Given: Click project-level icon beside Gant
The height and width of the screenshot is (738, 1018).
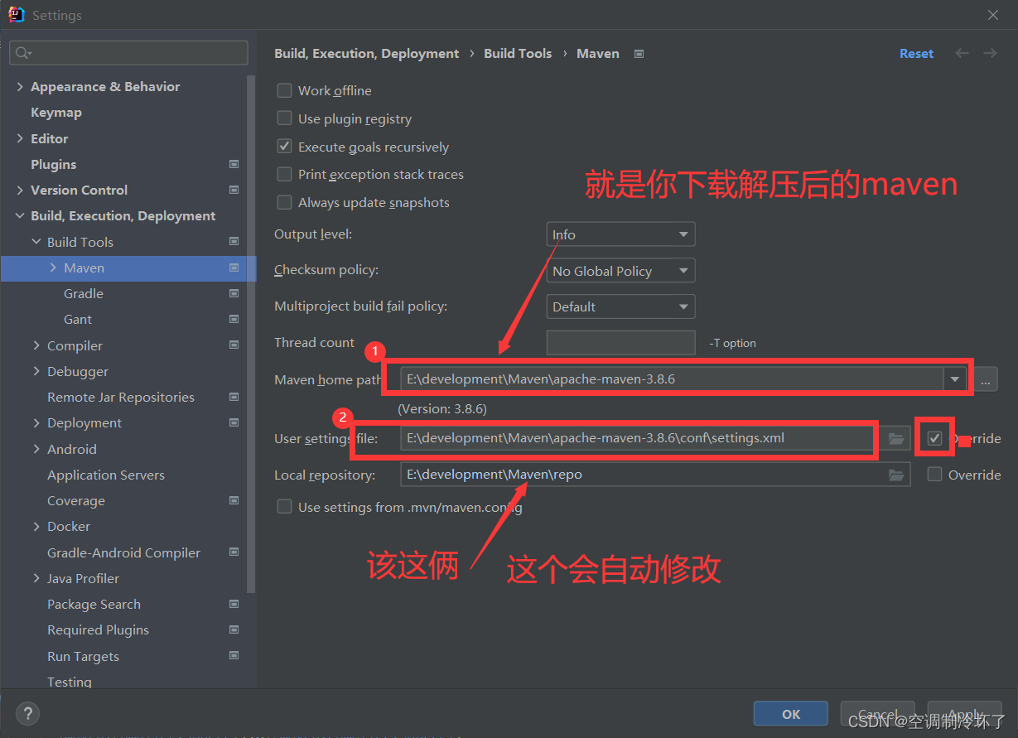Looking at the screenshot, I should click(x=234, y=319).
